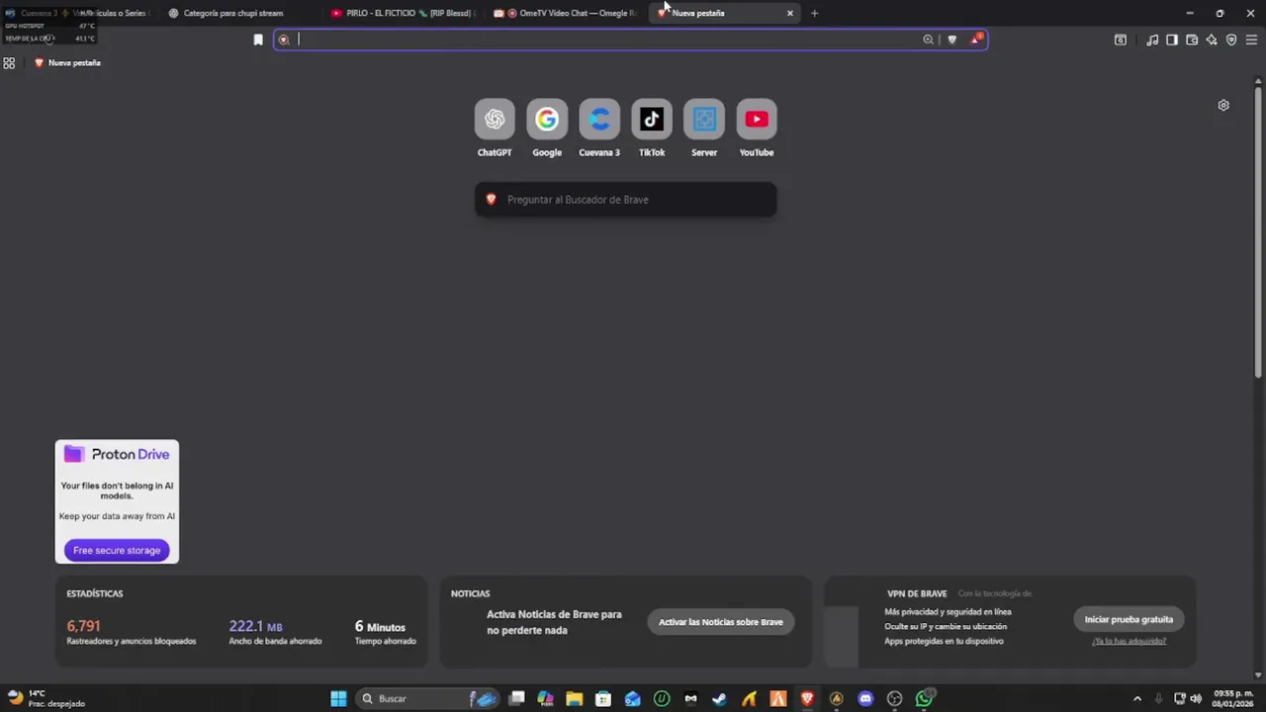This screenshot has height=712, width=1266.
Task: Open File Explorer from the taskbar
Action: pos(574,698)
